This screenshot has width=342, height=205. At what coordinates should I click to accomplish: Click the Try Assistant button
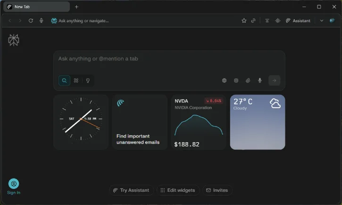pyautogui.click(x=130, y=190)
